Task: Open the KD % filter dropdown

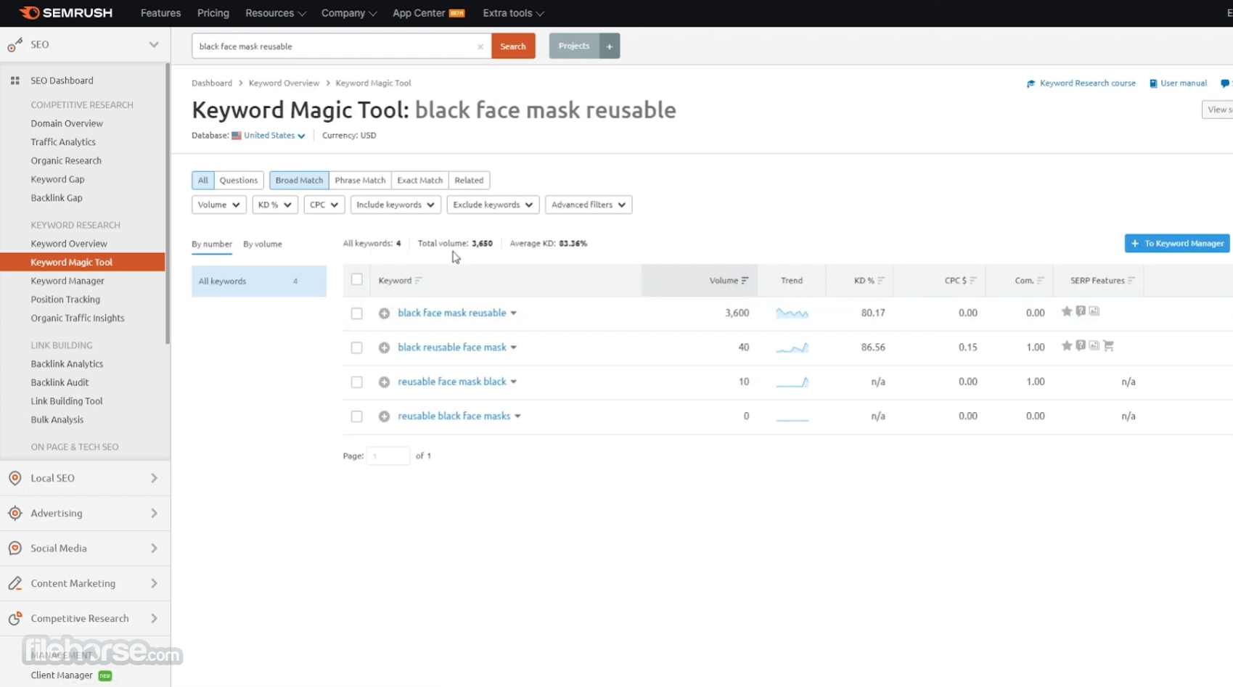Action: (274, 205)
